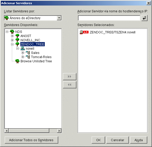
Task: Select NOVELL_INC tree label
Action: click(x=30, y=40)
